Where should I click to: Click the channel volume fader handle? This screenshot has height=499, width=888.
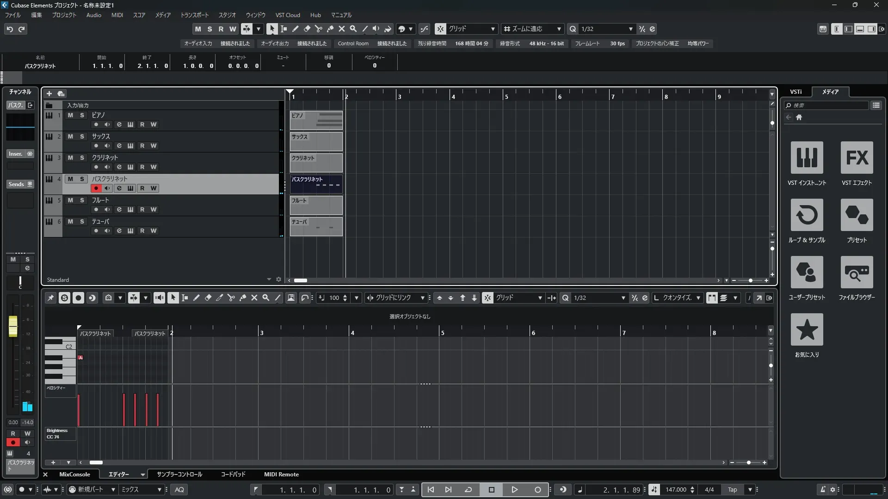[13, 326]
